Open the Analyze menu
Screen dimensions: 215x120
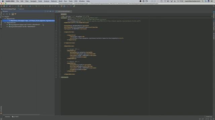46,1
